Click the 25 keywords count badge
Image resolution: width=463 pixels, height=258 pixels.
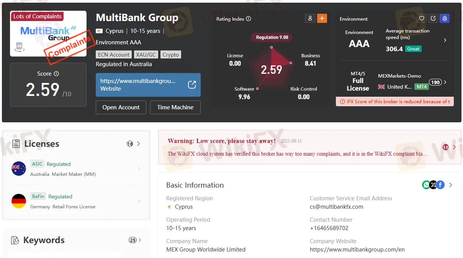[133, 240]
